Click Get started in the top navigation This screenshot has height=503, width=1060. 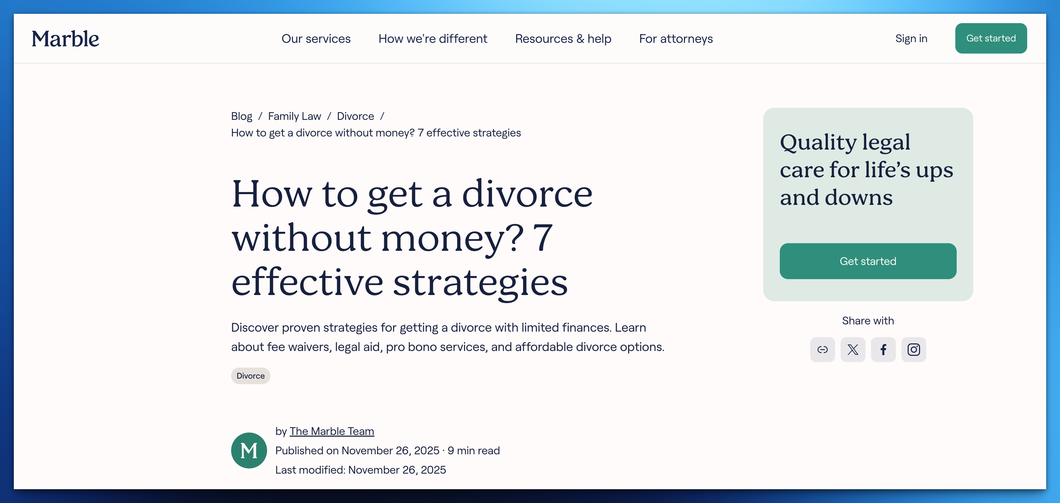click(991, 38)
